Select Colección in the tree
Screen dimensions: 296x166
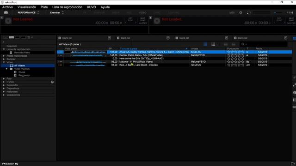tap(12, 46)
